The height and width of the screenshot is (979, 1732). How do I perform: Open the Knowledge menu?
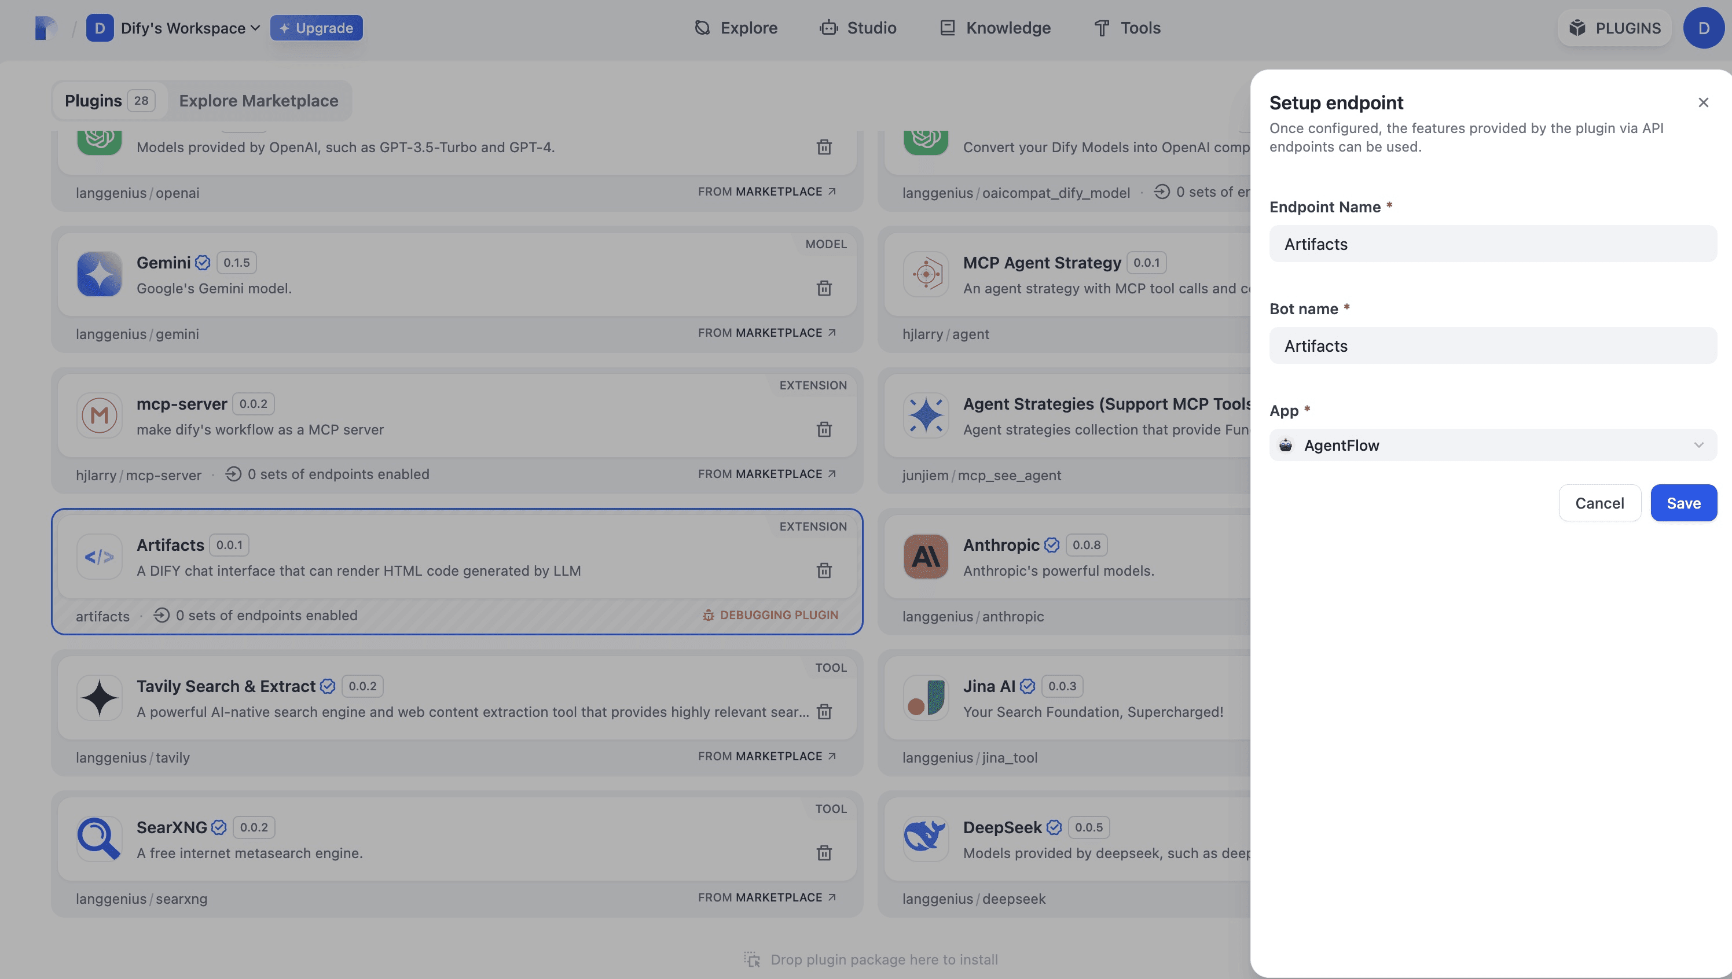[x=995, y=28]
